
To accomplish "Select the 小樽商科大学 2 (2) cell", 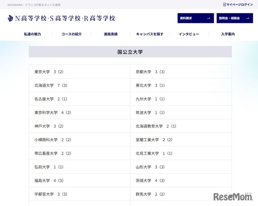I will (80, 140).
